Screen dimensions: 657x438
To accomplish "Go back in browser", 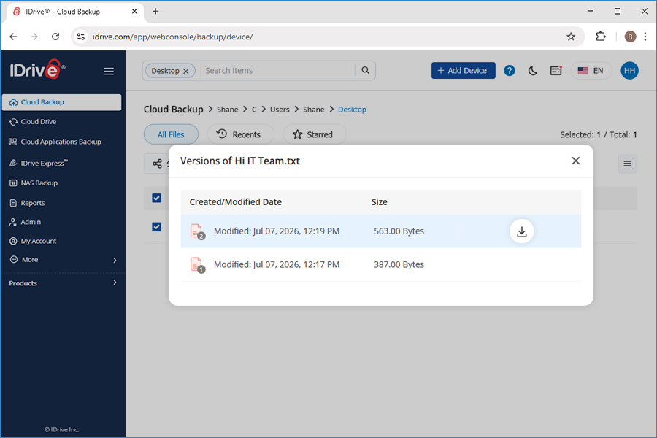I will tap(13, 37).
